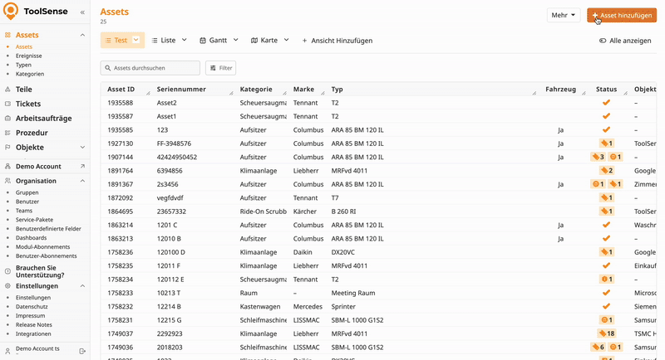Sort by the Seriennummer column header
The image size is (665, 360).
click(x=181, y=90)
